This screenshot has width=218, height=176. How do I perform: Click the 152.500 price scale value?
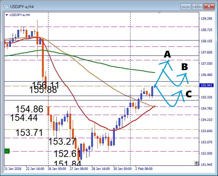207,153
